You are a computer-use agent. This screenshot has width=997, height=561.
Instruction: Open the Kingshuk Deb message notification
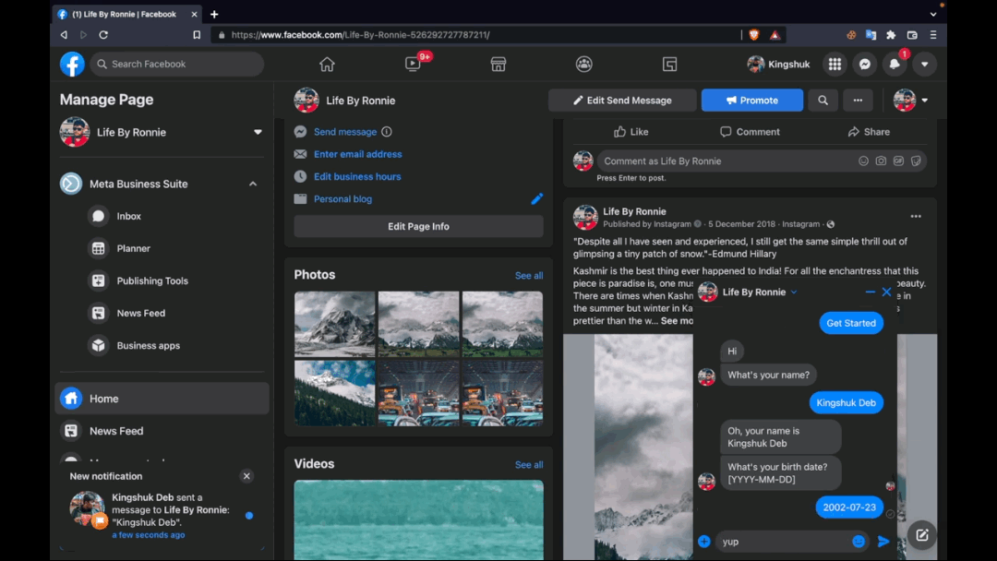(162, 516)
